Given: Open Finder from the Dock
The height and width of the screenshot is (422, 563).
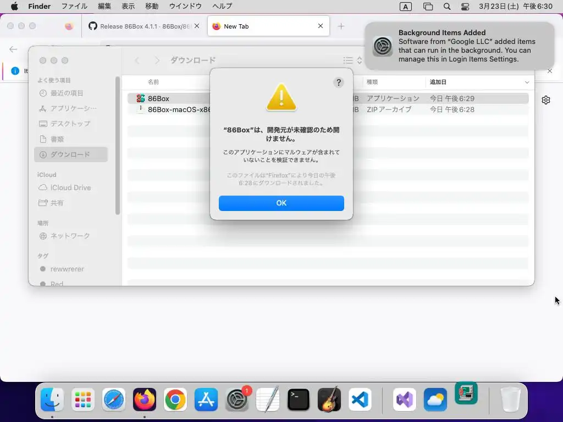Looking at the screenshot, I should click(52, 399).
